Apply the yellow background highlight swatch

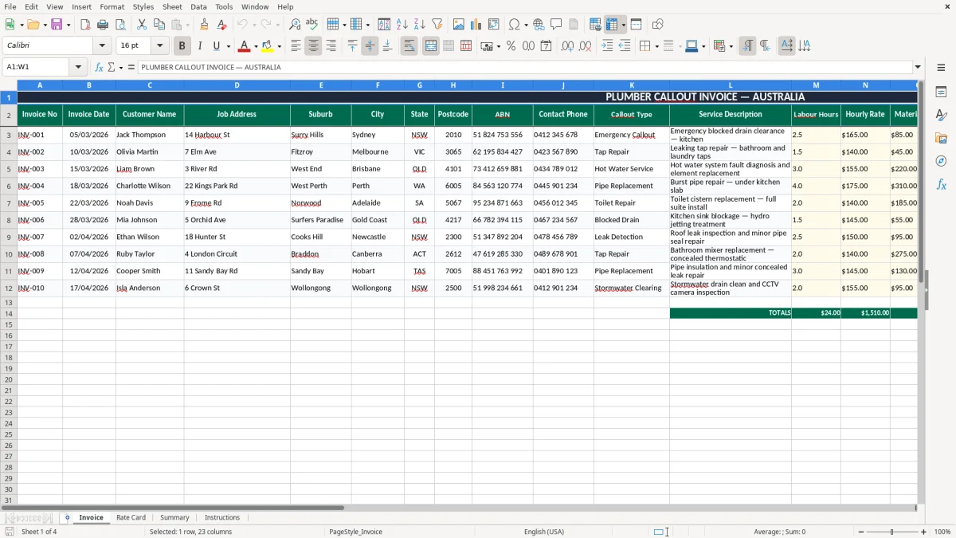pos(268,46)
